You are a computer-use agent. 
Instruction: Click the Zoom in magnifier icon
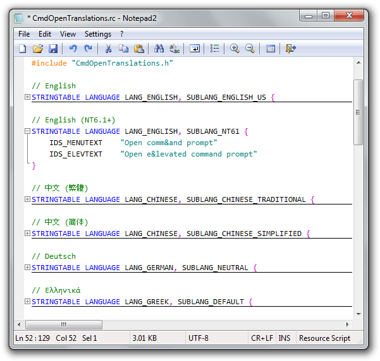pyautogui.click(x=235, y=49)
